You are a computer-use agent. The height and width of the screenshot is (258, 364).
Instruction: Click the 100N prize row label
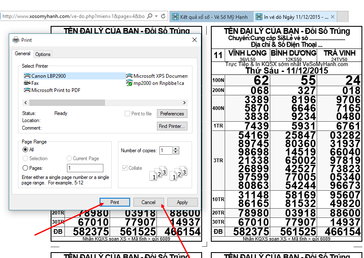(218, 80)
